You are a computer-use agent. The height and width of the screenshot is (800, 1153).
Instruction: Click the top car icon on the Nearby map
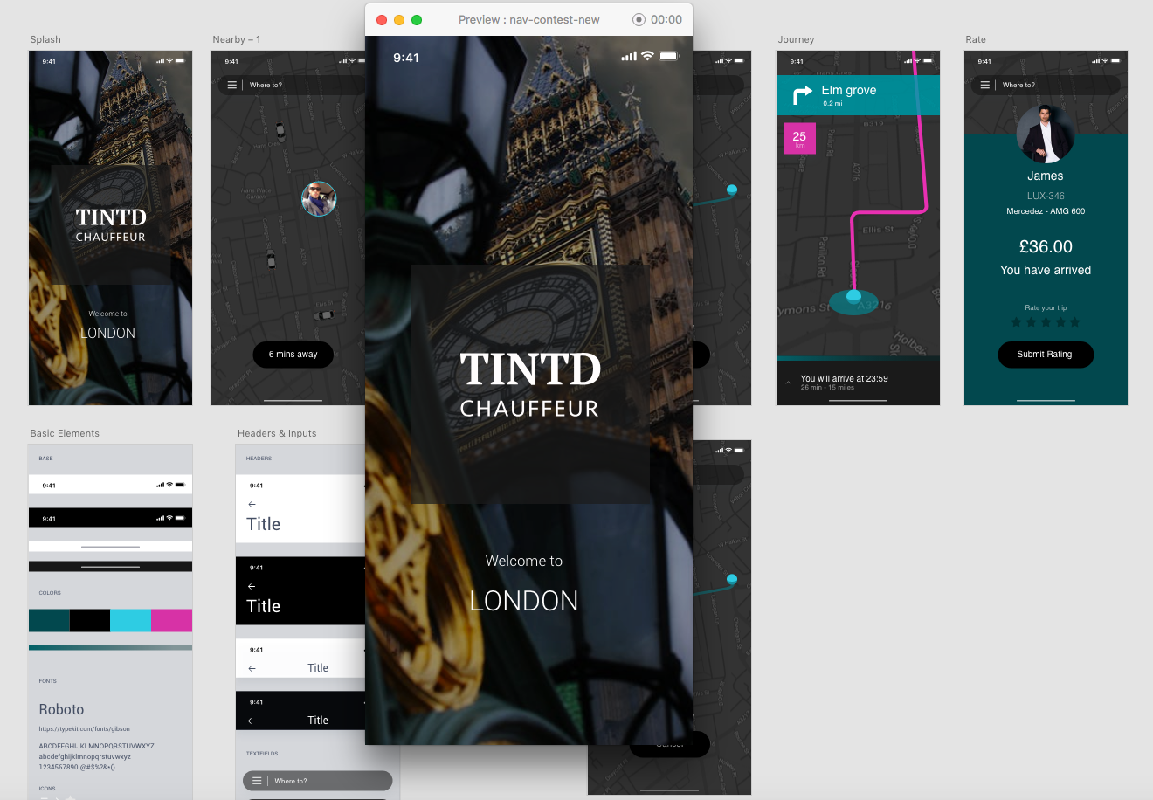tap(280, 132)
